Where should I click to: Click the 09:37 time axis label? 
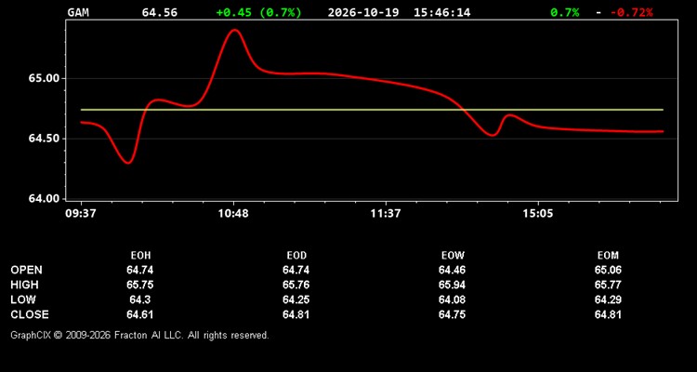pos(81,214)
